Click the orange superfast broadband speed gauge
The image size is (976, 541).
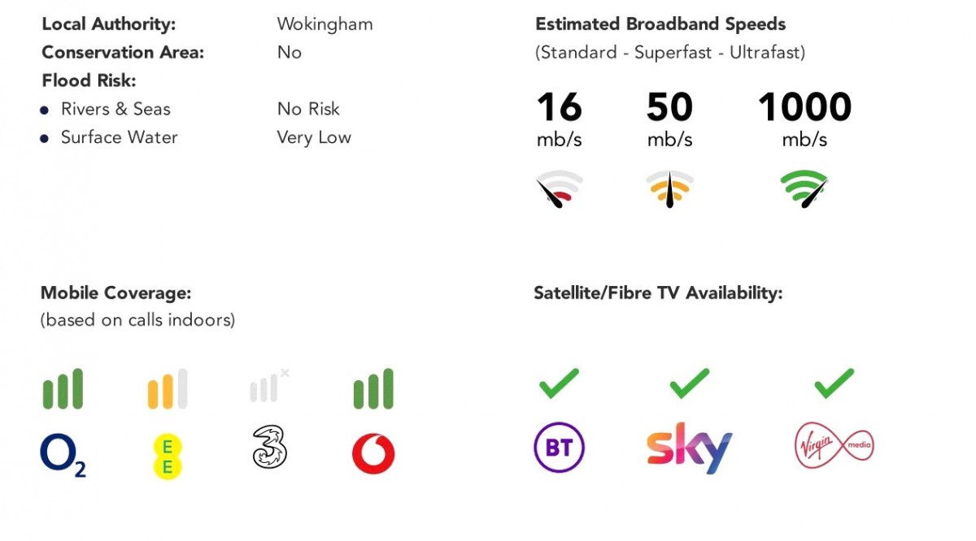click(669, 188)
